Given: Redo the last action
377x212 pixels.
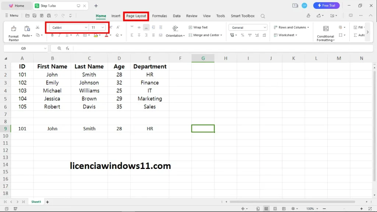Looking at the screenshot, I should click(x=63, y=15).
